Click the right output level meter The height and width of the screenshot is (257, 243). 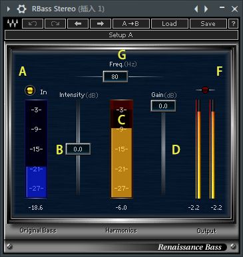[x=212, y=149]
